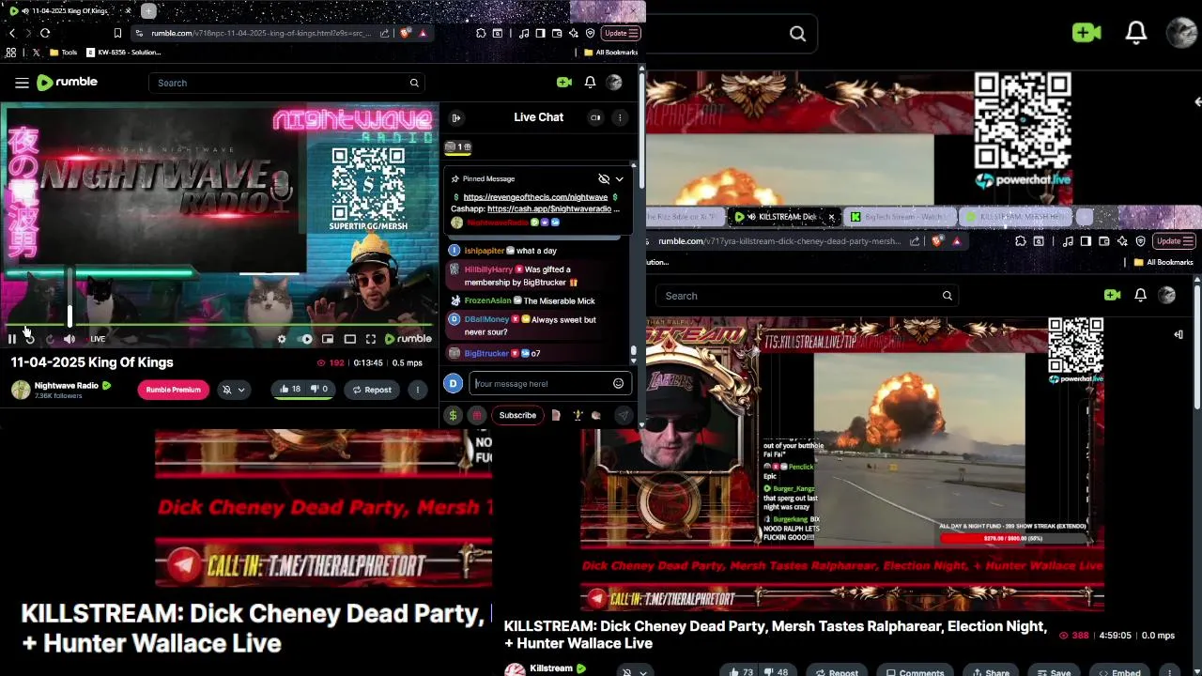
Task: Open new tab in left browser window
Action: [x=149, y=11]
